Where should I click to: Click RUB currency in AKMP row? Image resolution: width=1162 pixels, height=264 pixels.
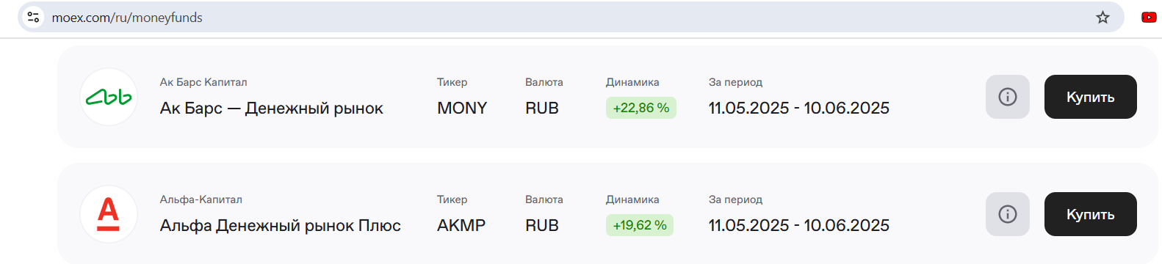point(542,226)
